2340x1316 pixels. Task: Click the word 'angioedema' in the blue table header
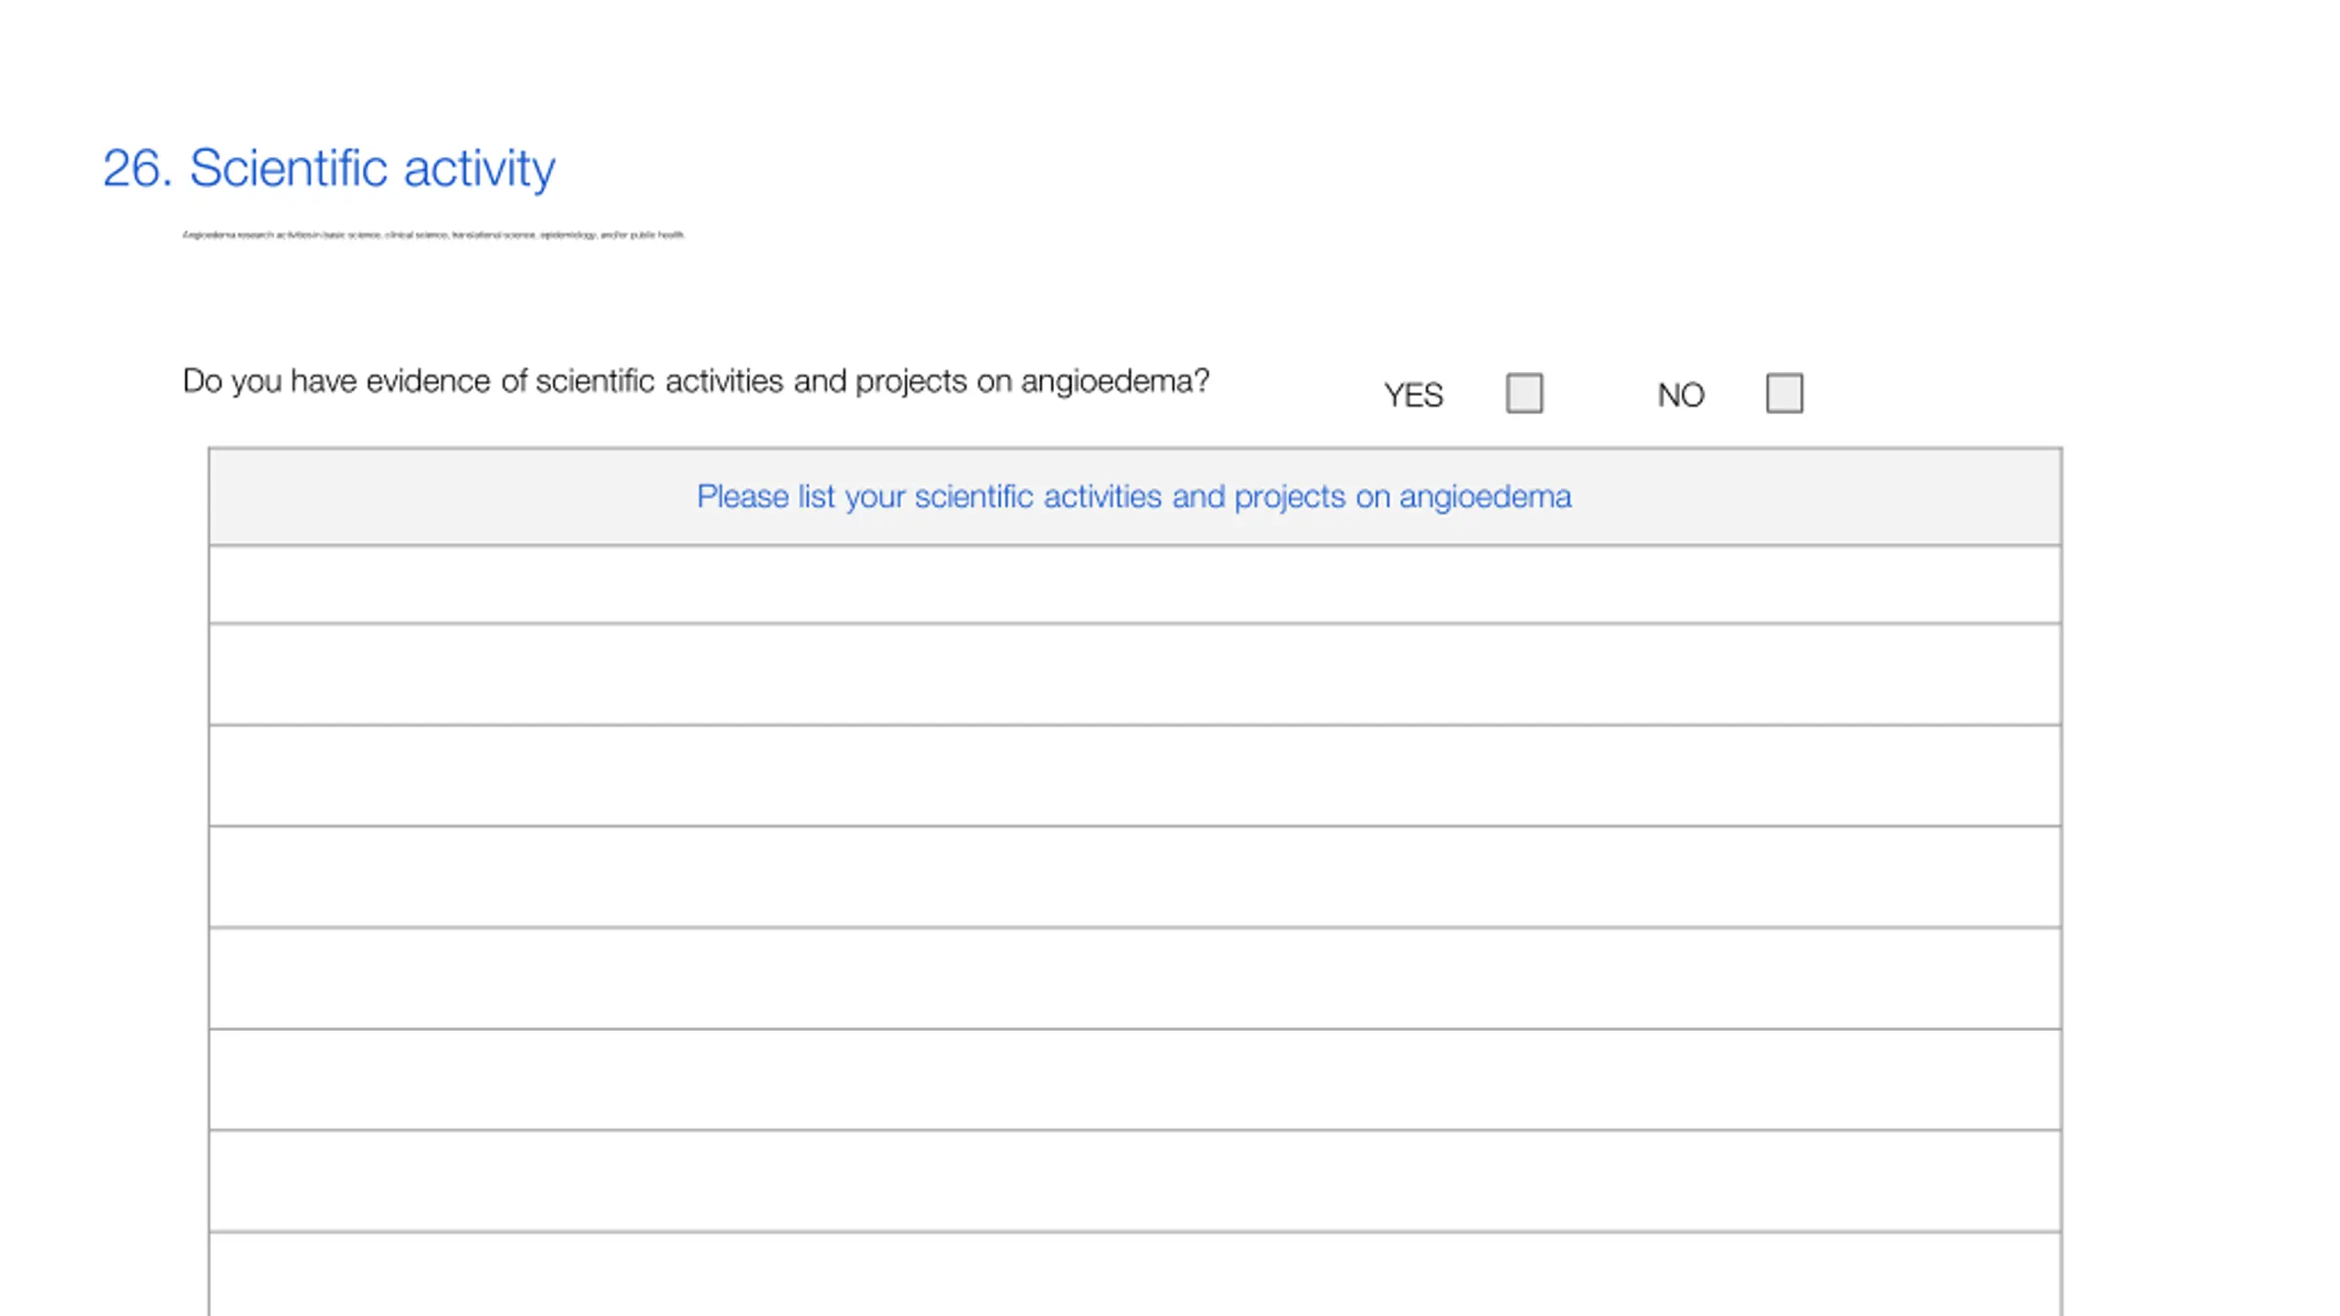tap(1485, 498)
